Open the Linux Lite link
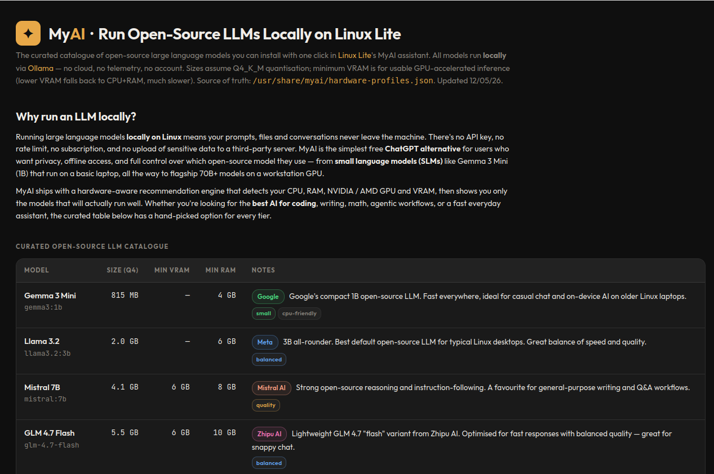This screenshot has height=474, width=714. point(354,56)
